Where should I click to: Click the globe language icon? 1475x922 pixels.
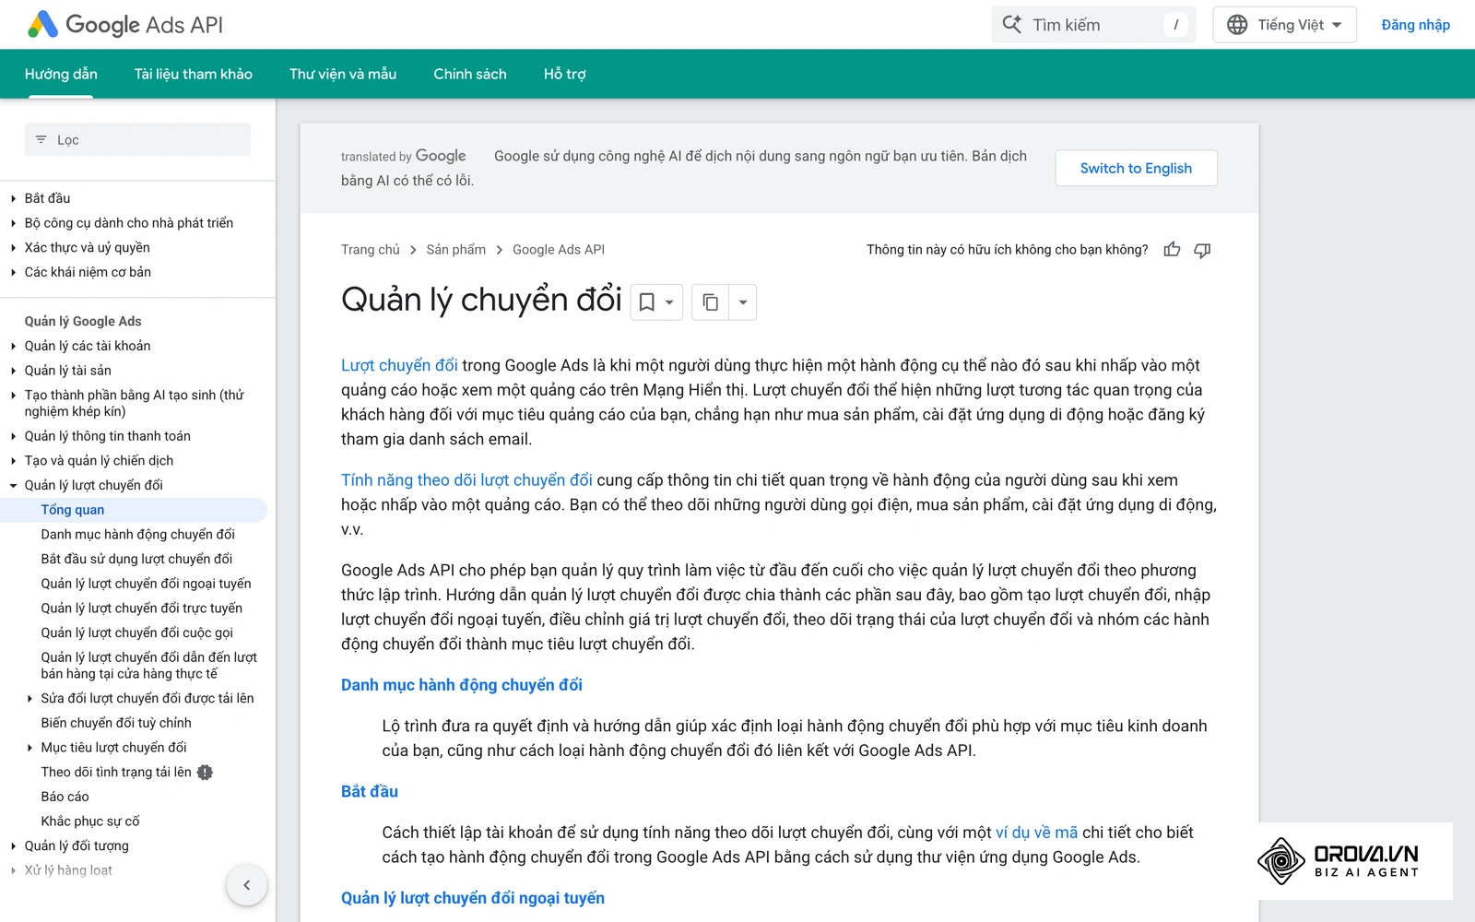[x=1237, y=25]
